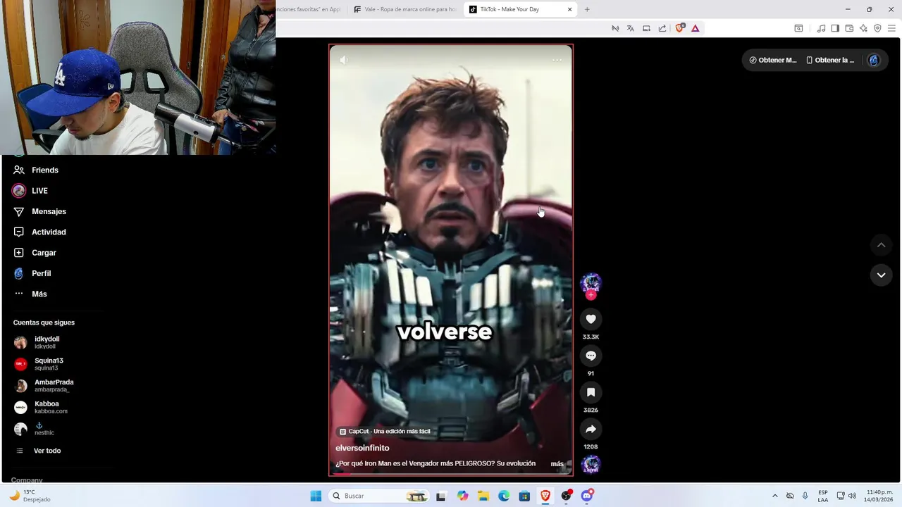Open the tab search icon in Brave toolbar

(x=798, y=28)
